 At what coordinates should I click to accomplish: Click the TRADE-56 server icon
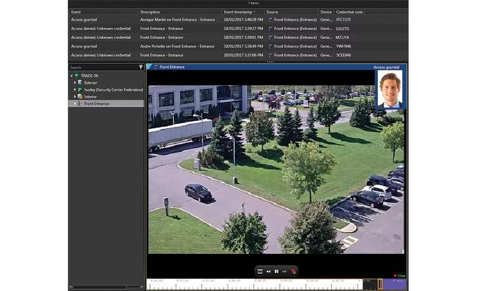point(77,76)
